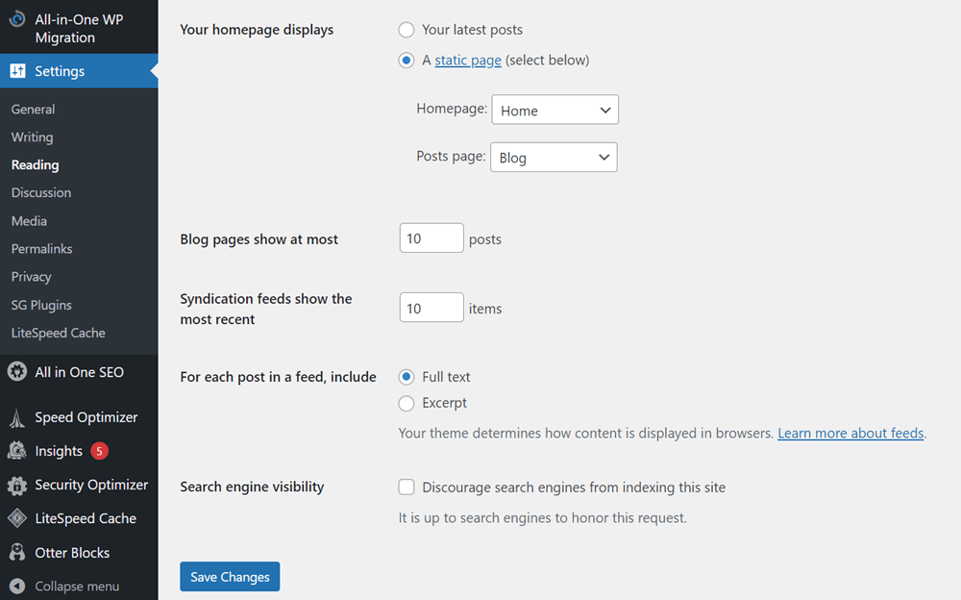The height and width of the screenshot is (600, 961).
Task: Click the 'Blog pages show at most' number field
Action: tap(431, 238)
